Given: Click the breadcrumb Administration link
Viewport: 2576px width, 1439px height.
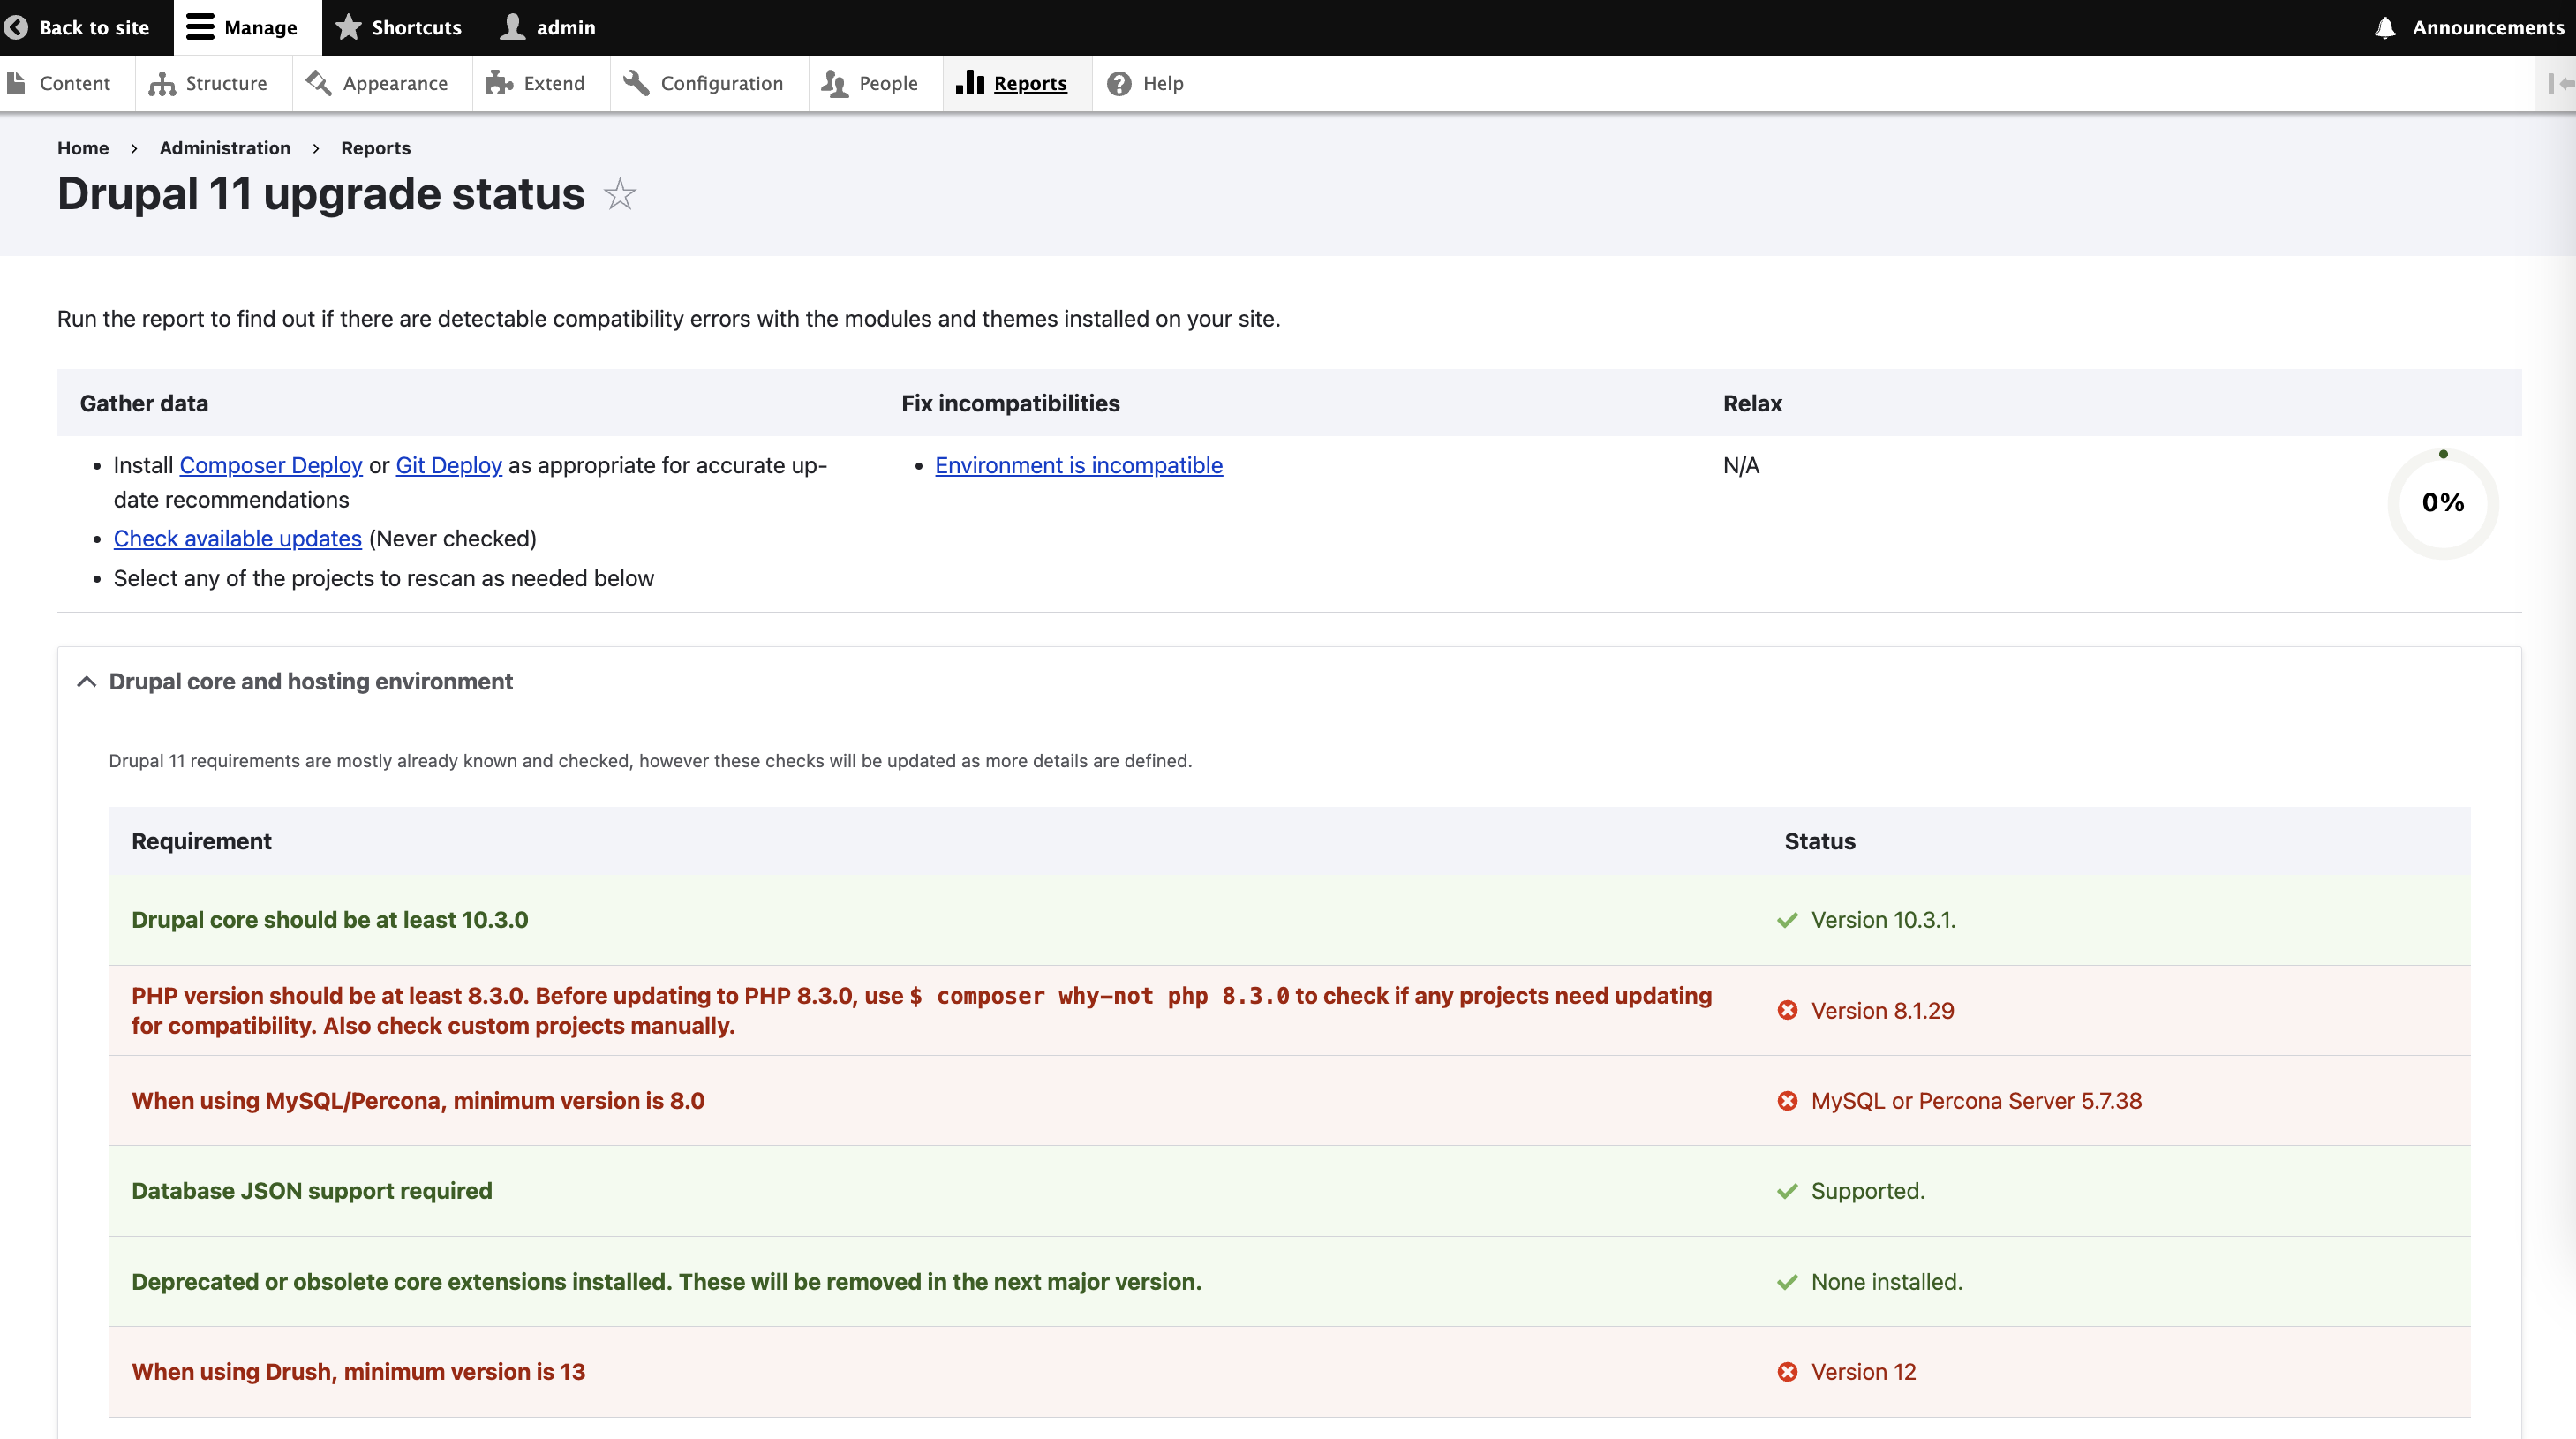Looking at the screenshot, I should tap(223, 147).
